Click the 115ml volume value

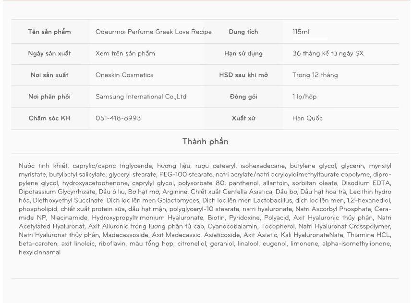tap(301, 32)
